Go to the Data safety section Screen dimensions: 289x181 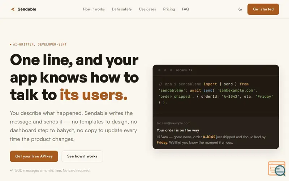[122, 9]
